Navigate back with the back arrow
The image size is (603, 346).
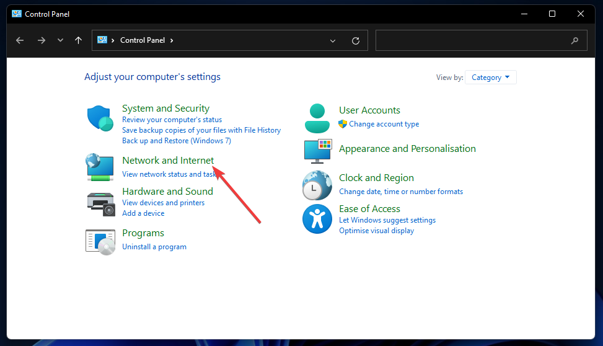(20, 40)
